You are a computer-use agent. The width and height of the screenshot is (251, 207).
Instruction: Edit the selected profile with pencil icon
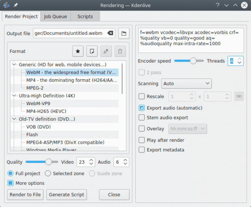coord(106,51)
